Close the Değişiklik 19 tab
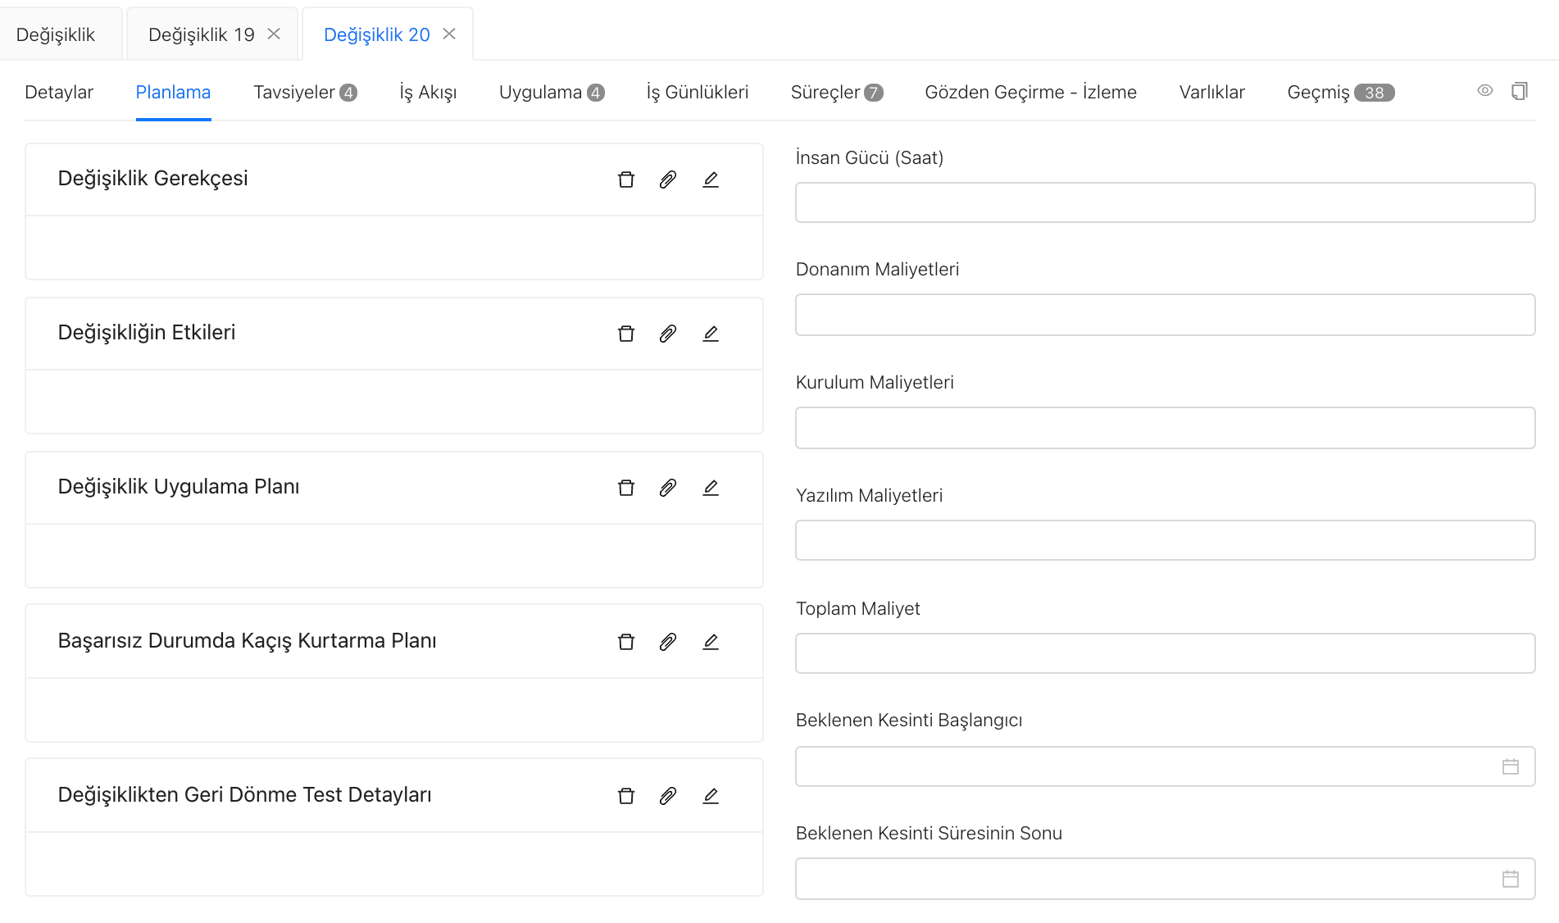Viewport: 1559px width, 923px height. [x=274, y=34]
